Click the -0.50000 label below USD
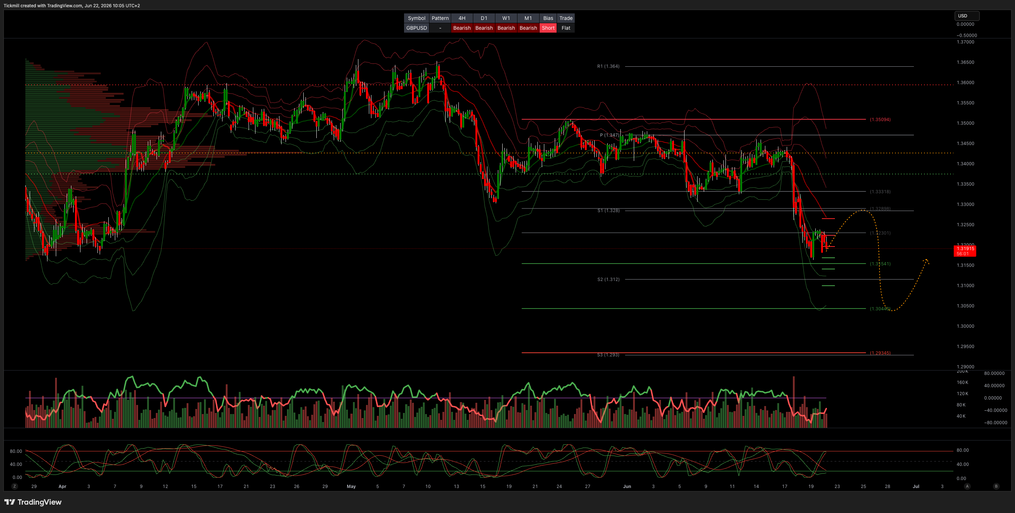Screen dimensions: 1015x513 pyautogui.click(x=966, y=36)
